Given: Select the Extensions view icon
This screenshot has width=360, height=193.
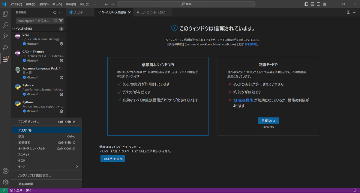Looking at the screenshot, I should tap(5, 59).
